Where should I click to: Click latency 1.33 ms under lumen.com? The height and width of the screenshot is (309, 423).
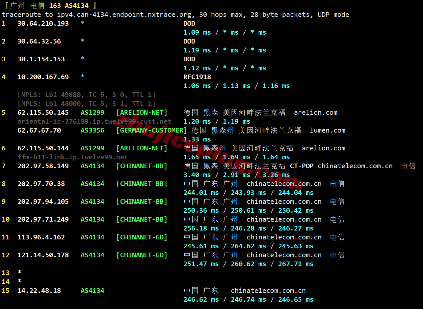pos(197,139)
